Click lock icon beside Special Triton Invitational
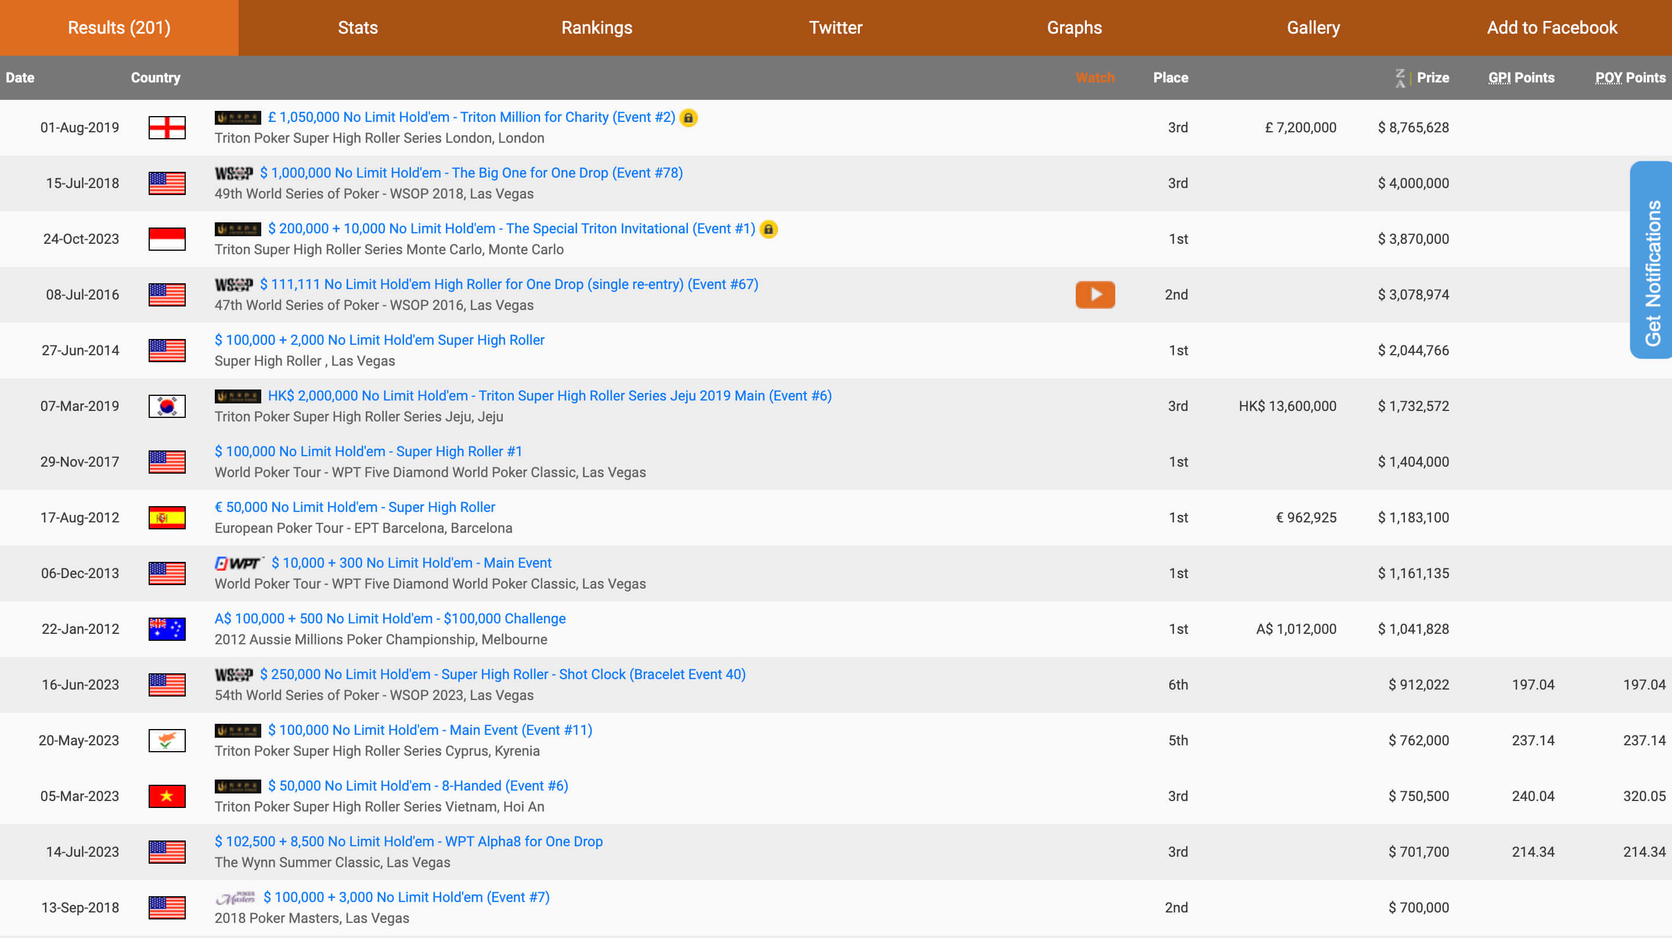Image resolution: width=1672 pixels, height=938 pixels. click(x=769, y=229)
